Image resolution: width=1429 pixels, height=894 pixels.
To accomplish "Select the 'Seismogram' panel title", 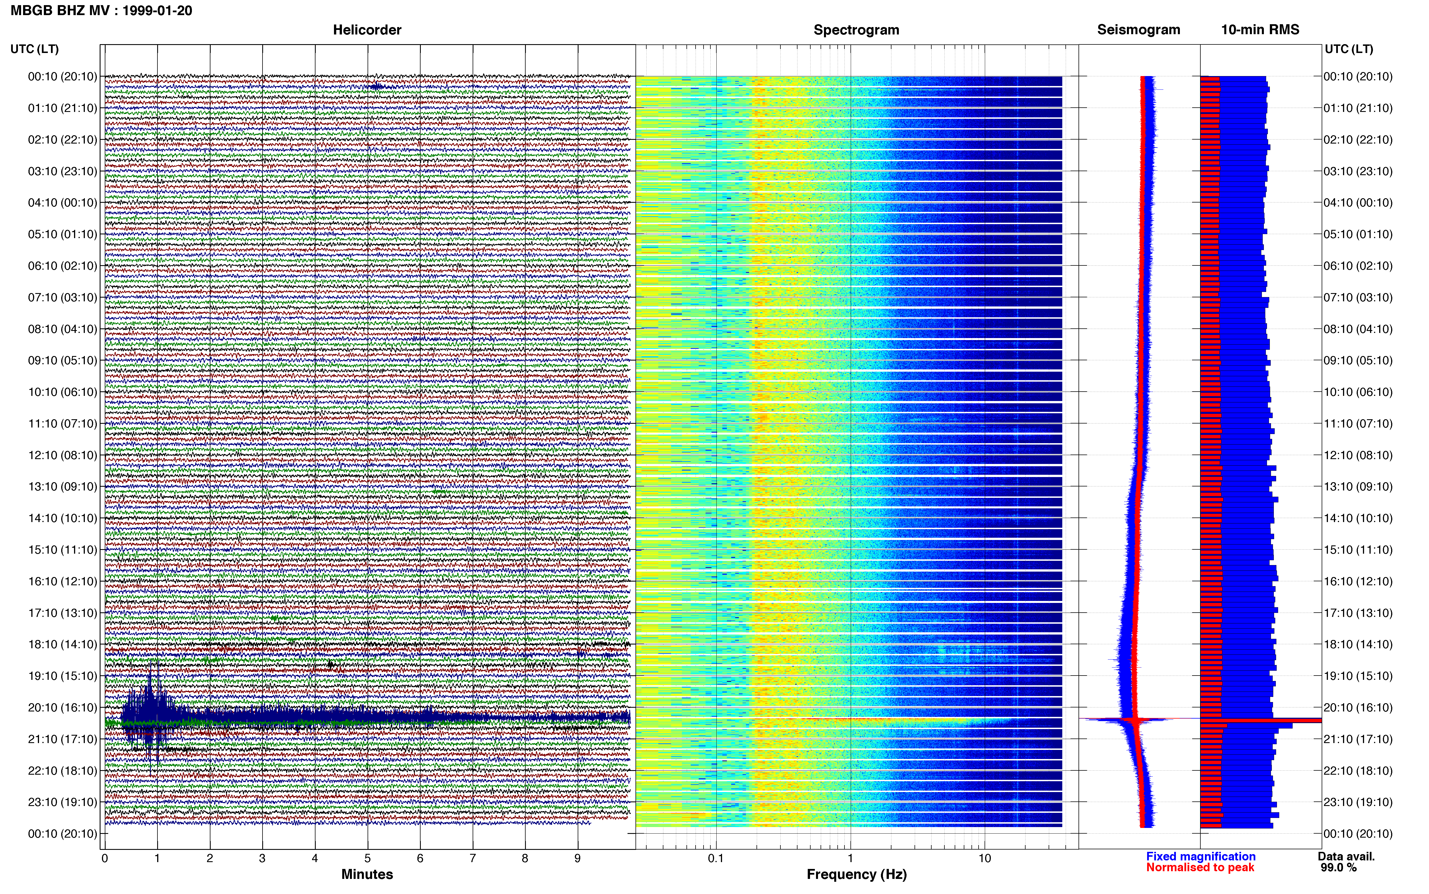I will click(1139, 30).
